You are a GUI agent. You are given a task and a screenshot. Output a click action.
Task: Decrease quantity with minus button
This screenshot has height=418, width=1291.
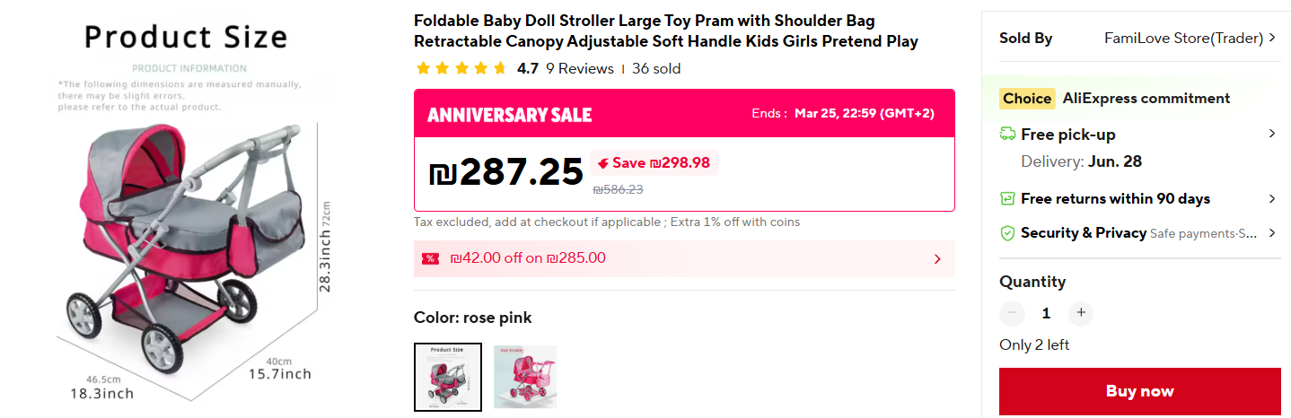[1012, 313]
